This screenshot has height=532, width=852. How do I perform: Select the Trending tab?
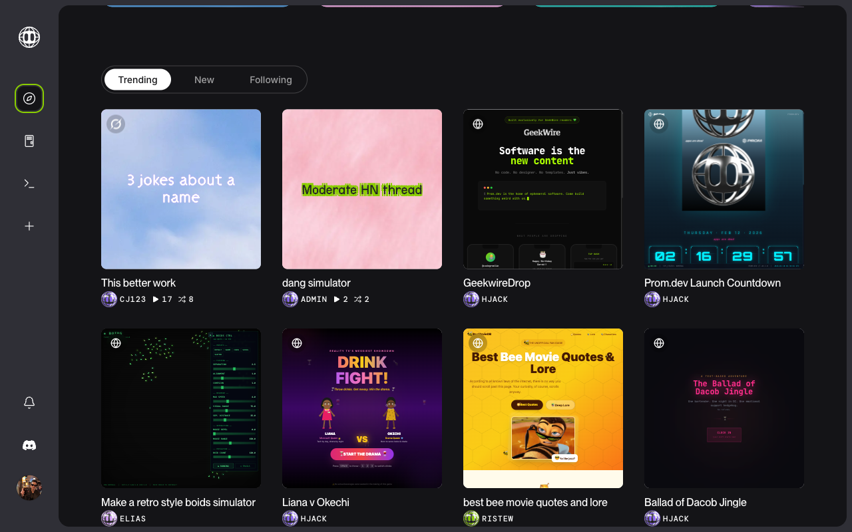(137, 79)
